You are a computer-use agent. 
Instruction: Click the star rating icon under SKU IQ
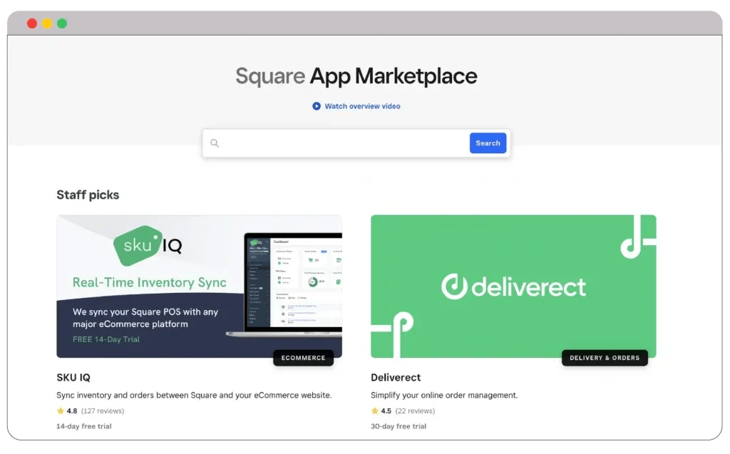click(x=61, y=411)
